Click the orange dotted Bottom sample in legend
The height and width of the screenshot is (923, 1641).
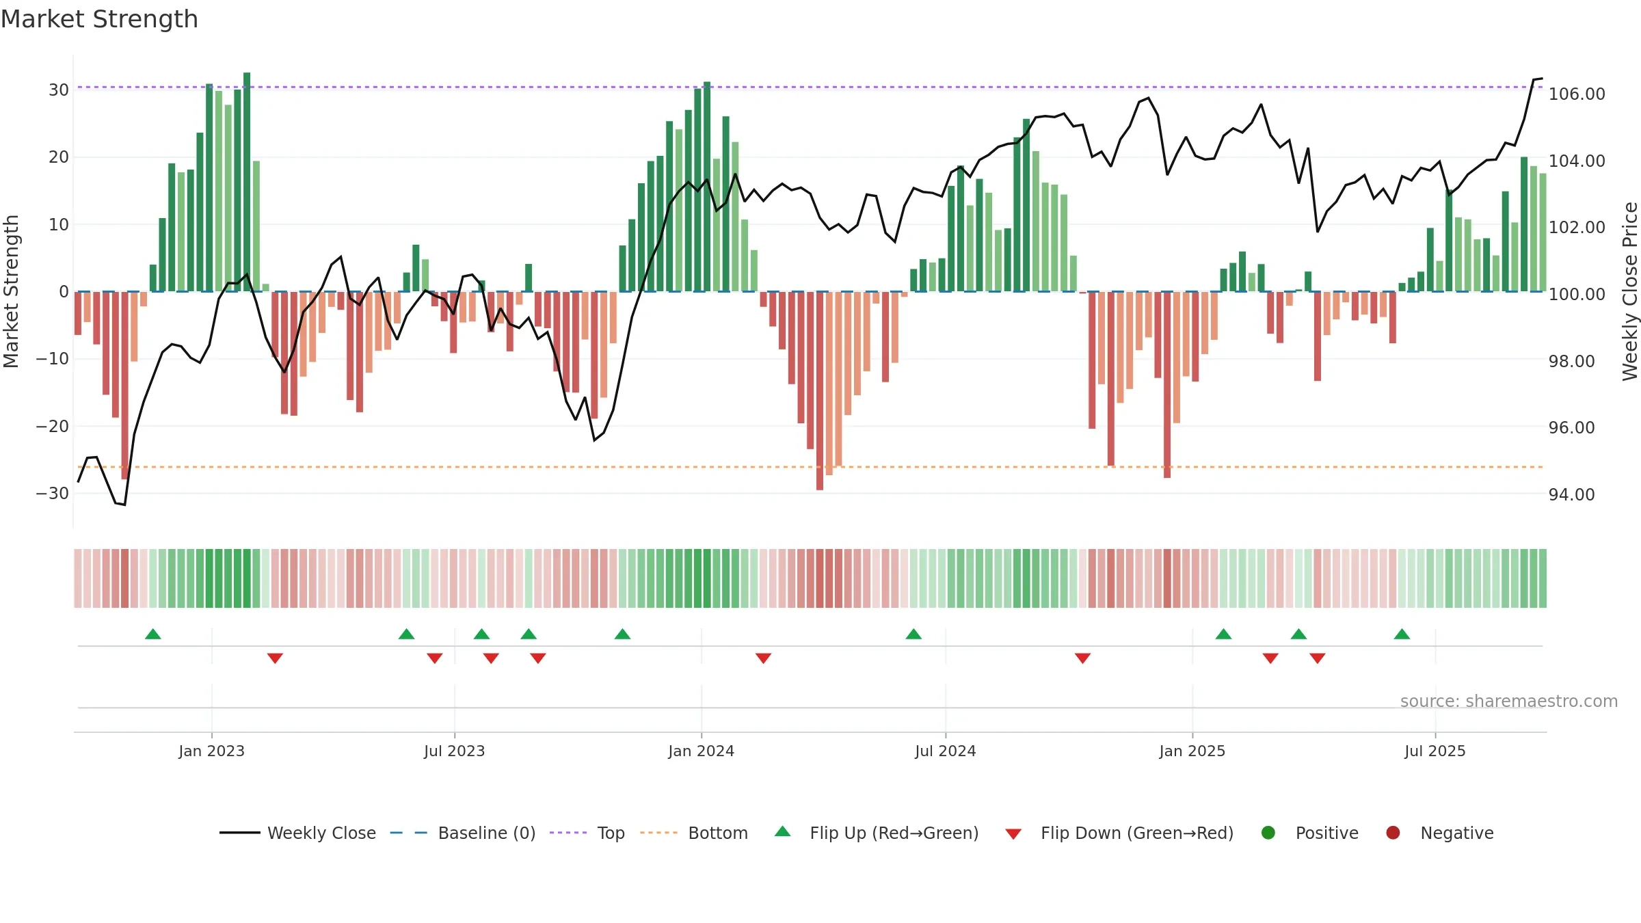click(x=659, y=833)
